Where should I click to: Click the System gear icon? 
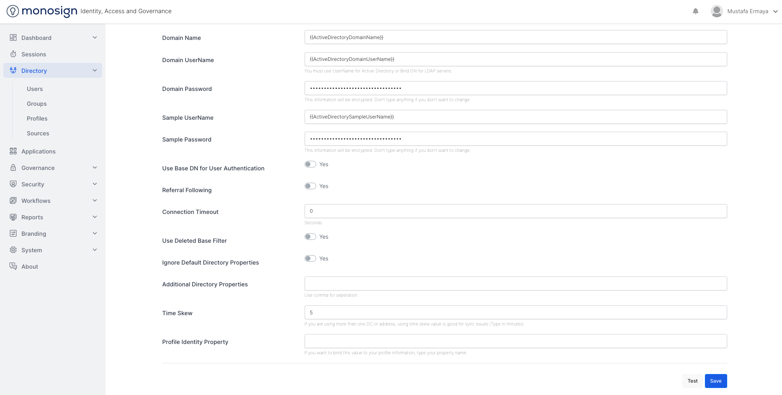13,250
